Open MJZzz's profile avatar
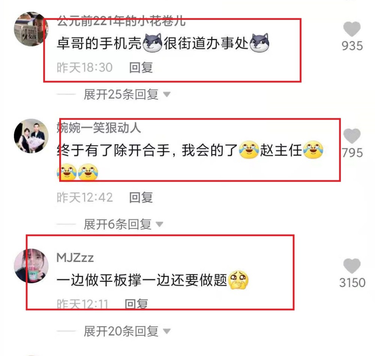 [x=31, y=266]
